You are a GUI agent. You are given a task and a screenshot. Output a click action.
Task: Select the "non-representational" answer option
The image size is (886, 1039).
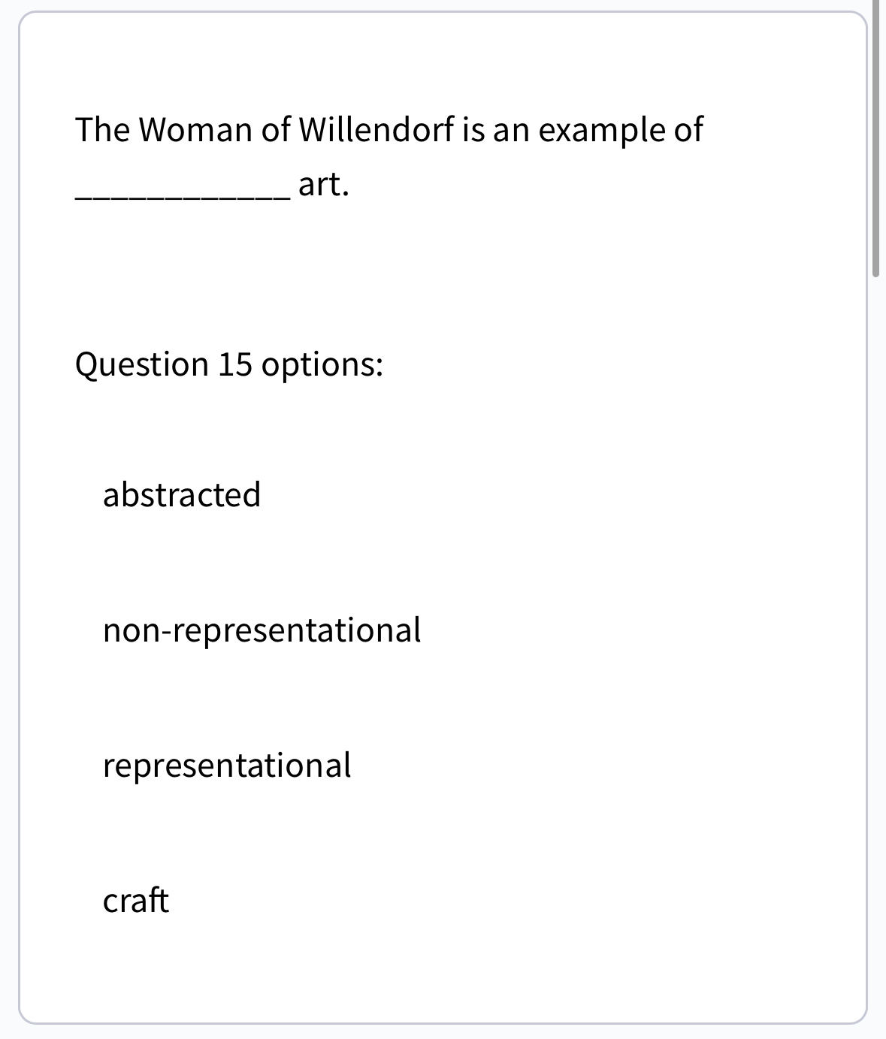click(x=262, y=631)
